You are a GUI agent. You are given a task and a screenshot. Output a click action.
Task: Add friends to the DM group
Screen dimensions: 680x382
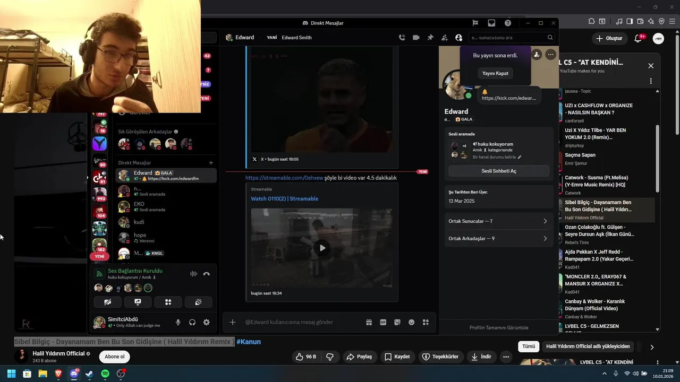coord(445,38)
